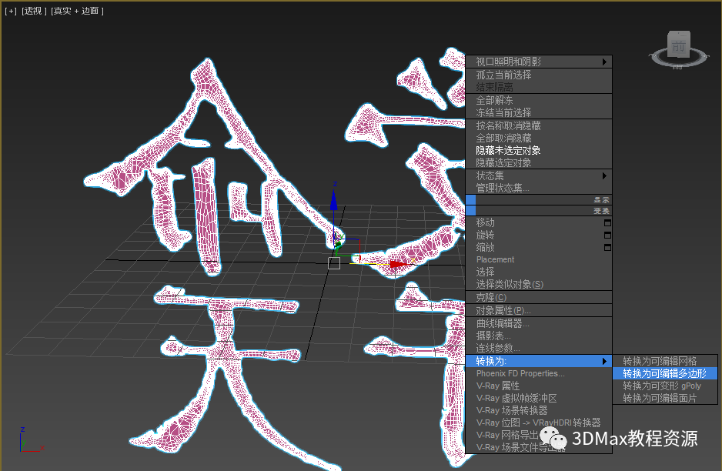
Task: Open V-Ray 位图 -> VRayHDRI 转换器
Action: point(538,423)
